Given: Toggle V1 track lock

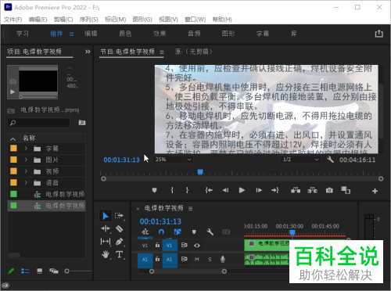Looking at the screenshot, I should pyautogui.click(x=157, y=245).
